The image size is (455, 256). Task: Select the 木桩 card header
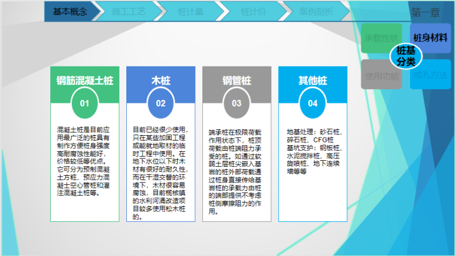click(160, 80)
